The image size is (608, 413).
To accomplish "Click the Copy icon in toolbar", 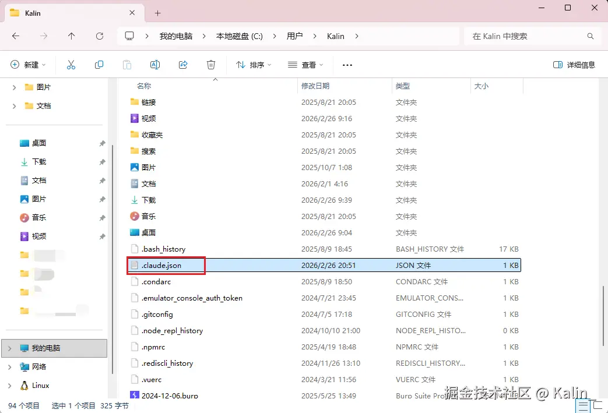I will tap(99, 65).
